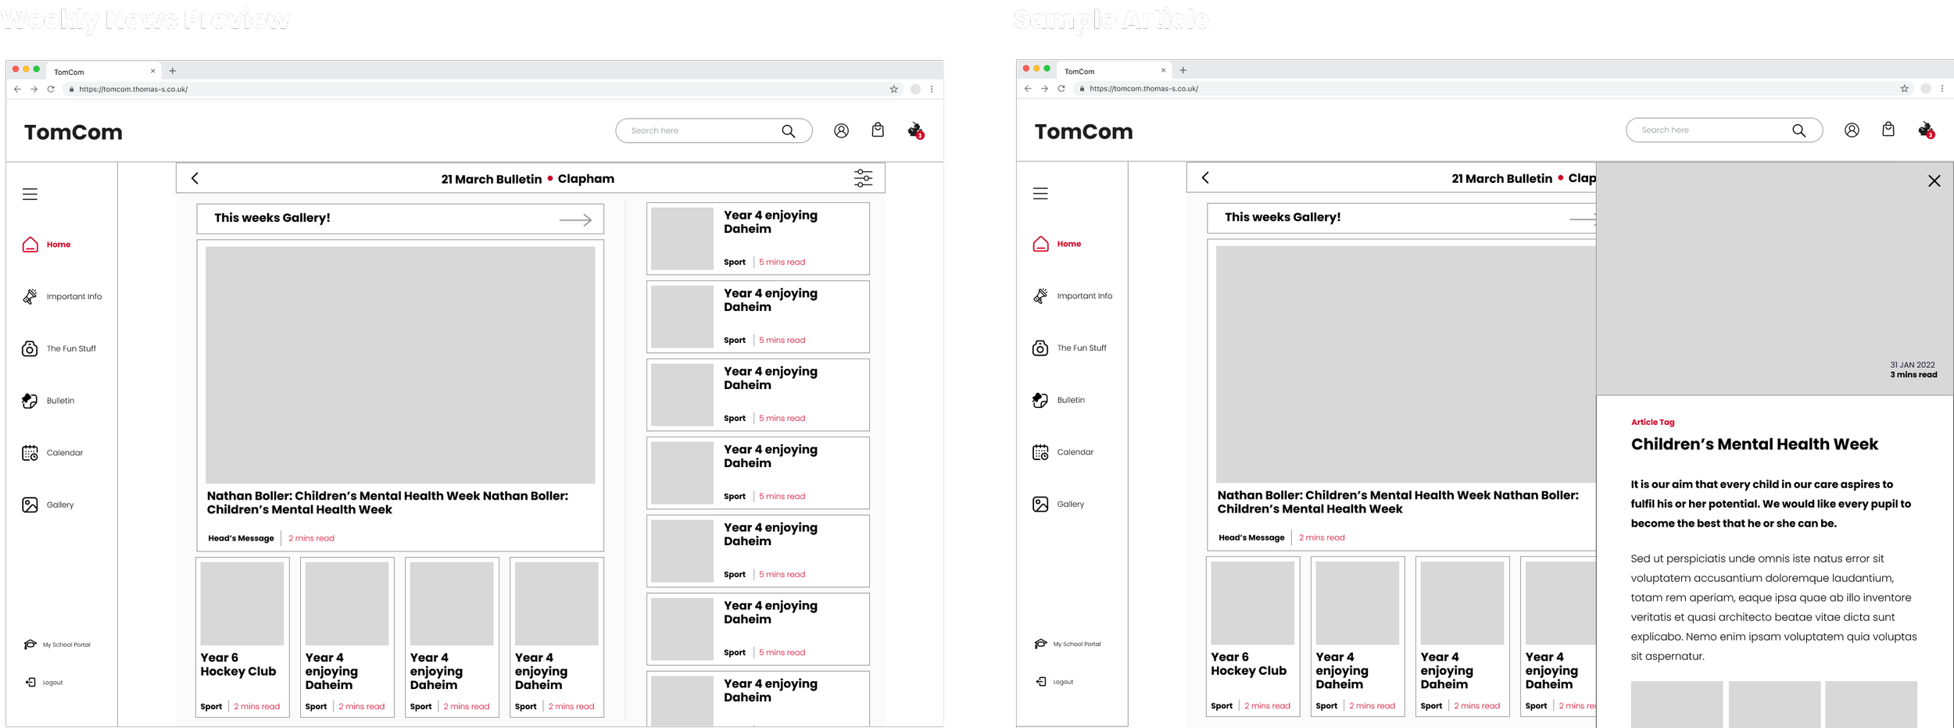
Task: Open browser kebab menu in left browser
Action: pyautogui.click(x=932, y=89)
